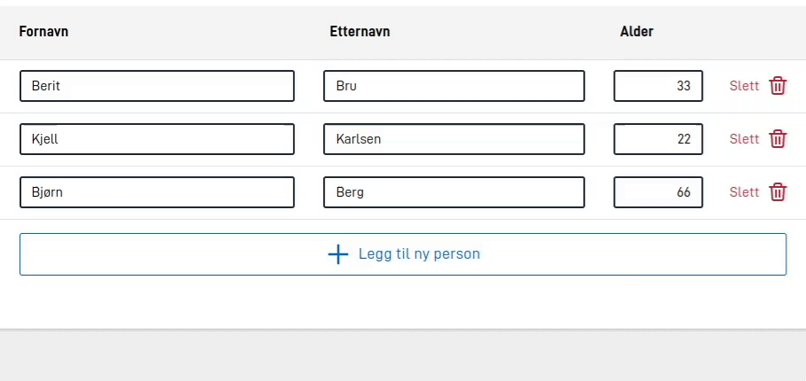Click trash icon in Kjell's row
Viewport: 806px width, 381px height.
tap(778, 139)
